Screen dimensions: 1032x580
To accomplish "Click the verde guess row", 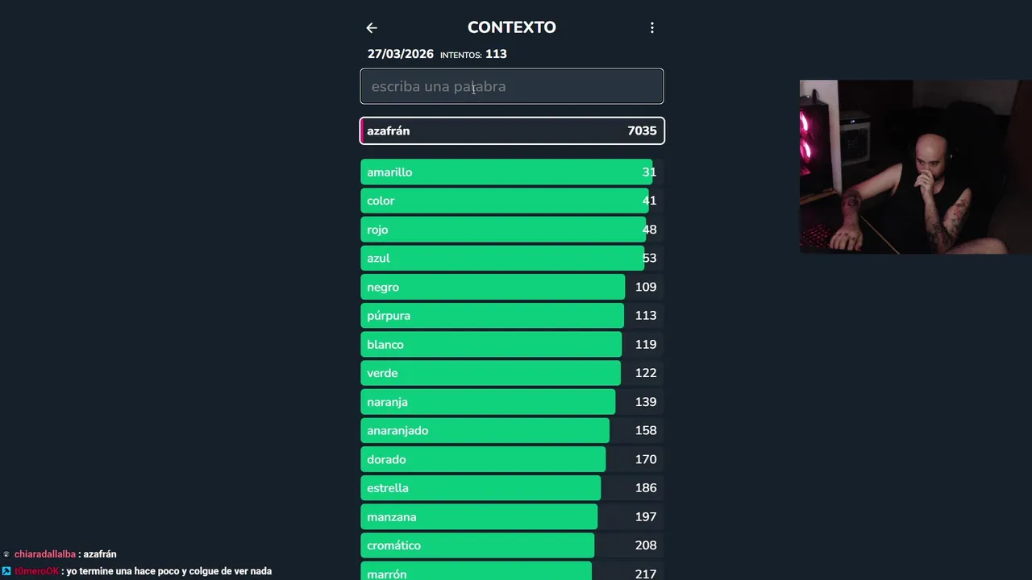I will 511,373.
